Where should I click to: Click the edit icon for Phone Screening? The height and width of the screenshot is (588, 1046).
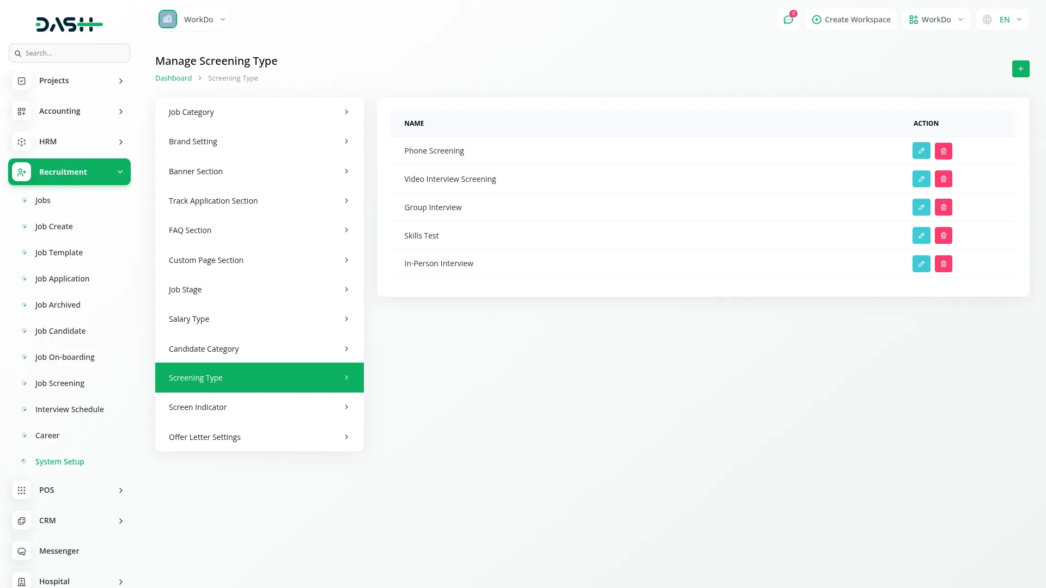pos(921,151)
